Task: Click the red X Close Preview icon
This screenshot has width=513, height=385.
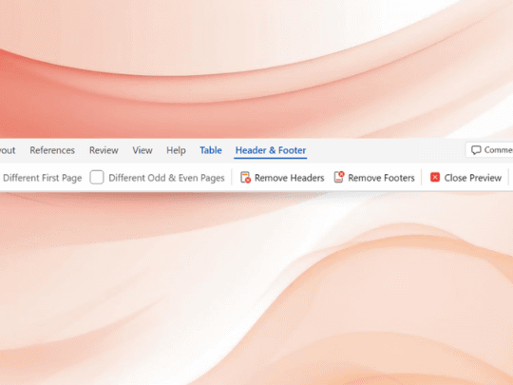Action: click(x=435, y=177)
